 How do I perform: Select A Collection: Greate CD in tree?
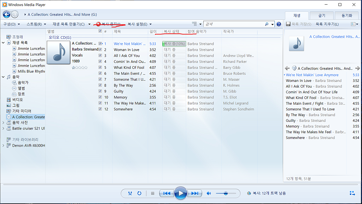pos(28,117)
